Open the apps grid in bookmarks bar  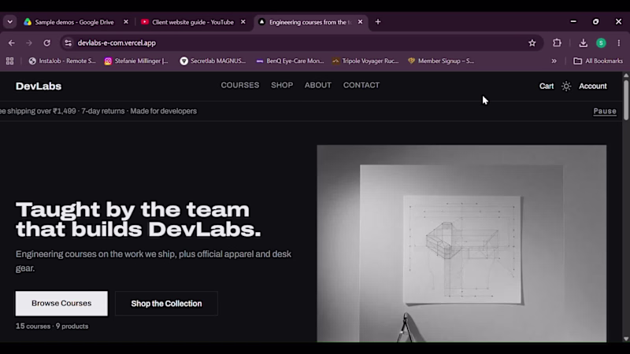(10, 61)
